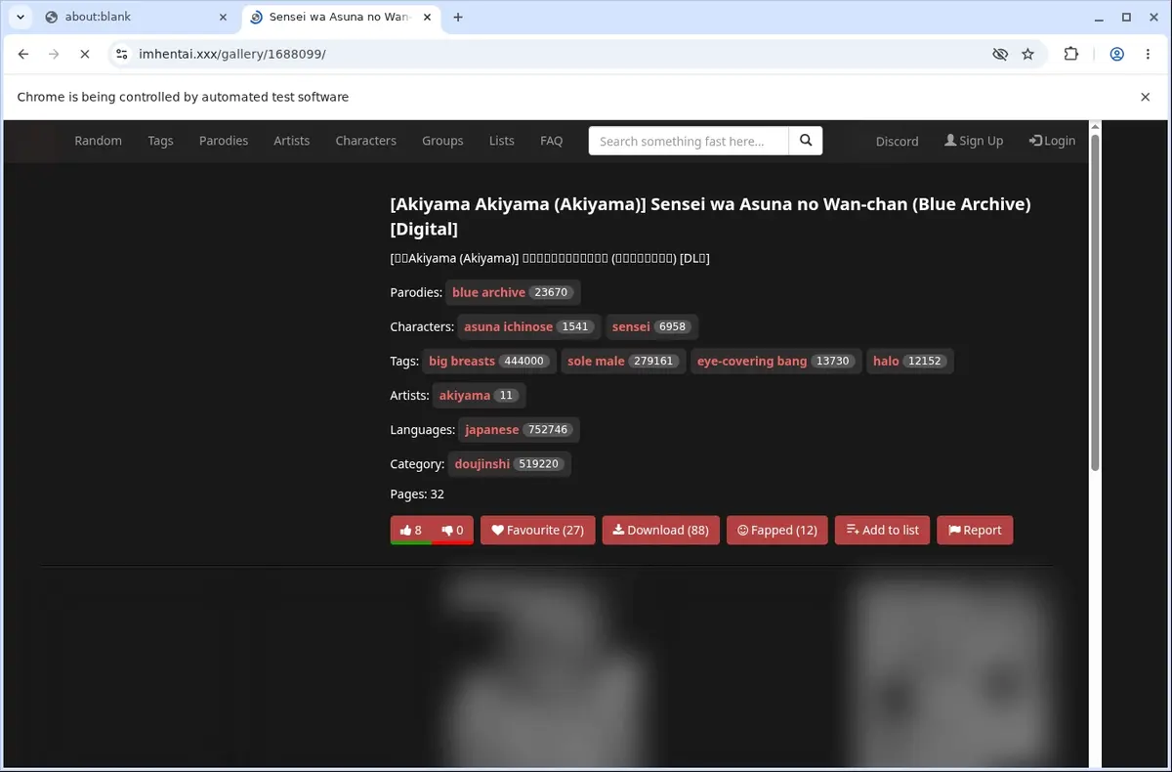The height and width of the screenshot is (772, 1172).
Task: Open a new browser tab
Action: [458, 17]
